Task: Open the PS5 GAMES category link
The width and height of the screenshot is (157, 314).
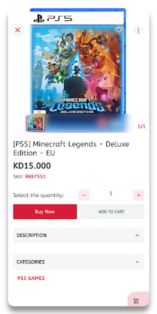Action: tap(31, 278)
